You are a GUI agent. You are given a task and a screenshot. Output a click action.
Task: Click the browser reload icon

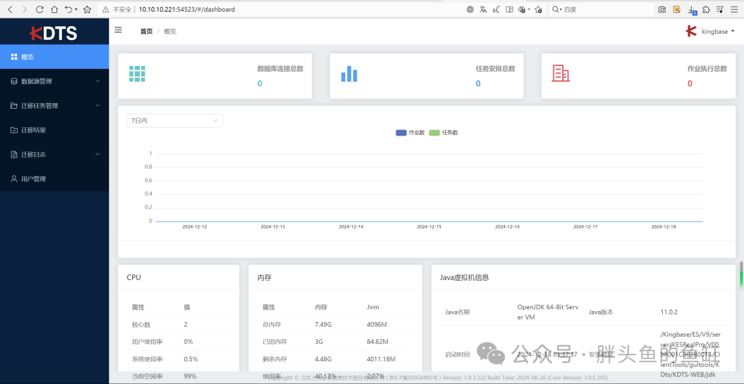[x=39, y=10]
